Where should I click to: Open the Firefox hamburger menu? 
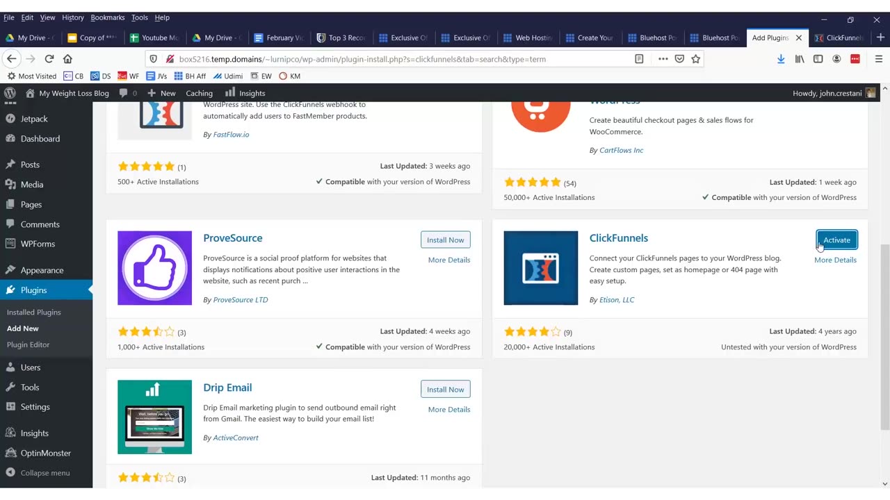point(878,59)
